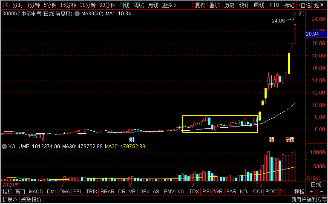Click the 财 finance marker on the chart
Screen dimensions: 328x204
click(132, 140)
